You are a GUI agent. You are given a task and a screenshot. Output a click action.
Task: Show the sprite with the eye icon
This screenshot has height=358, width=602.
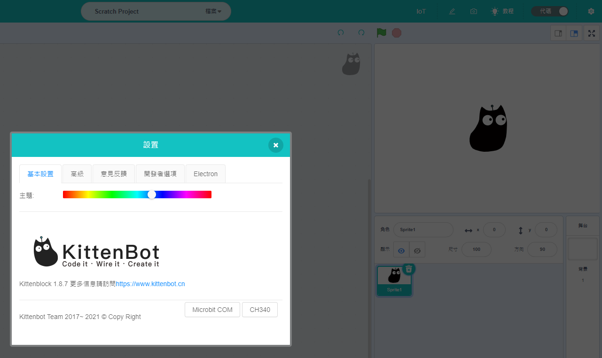[401, 250]
